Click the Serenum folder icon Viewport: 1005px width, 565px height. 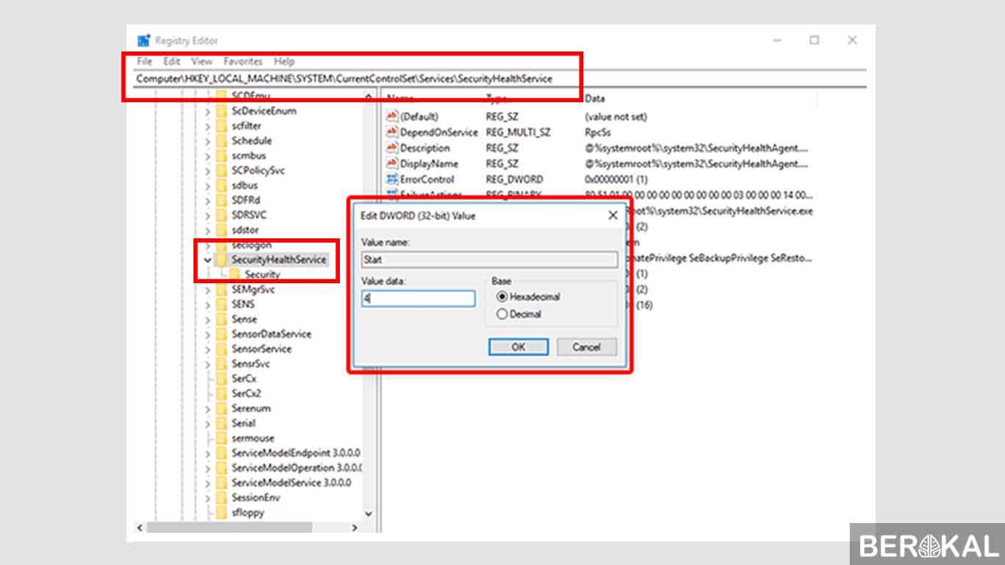coord(221,408)
